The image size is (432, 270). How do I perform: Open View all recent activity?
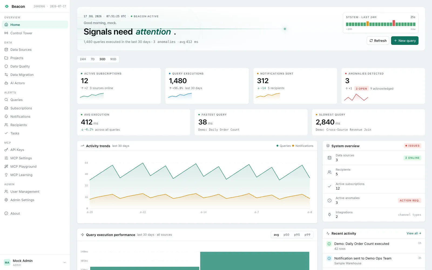[x=414, y=233]
